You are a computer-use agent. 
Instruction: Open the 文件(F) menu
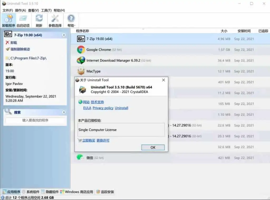[8, 10]
